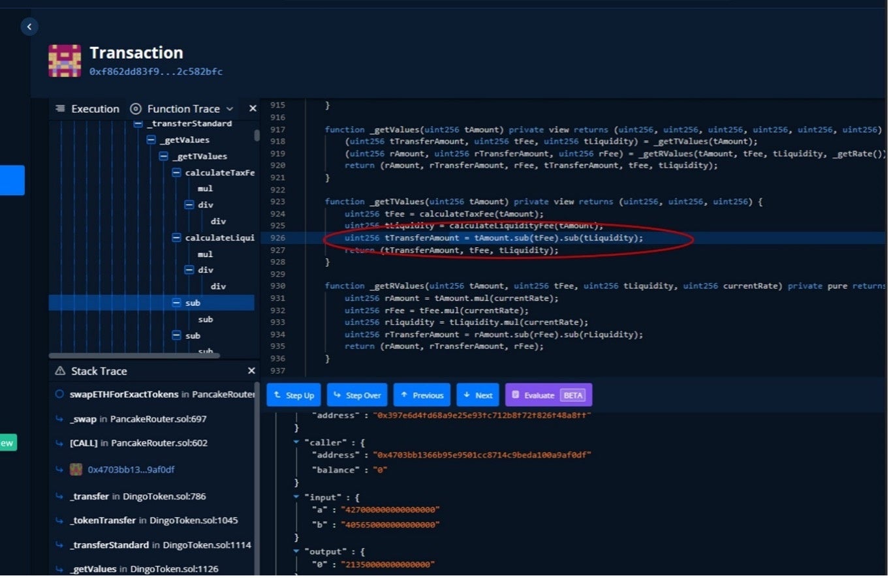Open the 0x4703bb13...9af0df address link
The width and height of the screenshot is (889, 578).
131,470
